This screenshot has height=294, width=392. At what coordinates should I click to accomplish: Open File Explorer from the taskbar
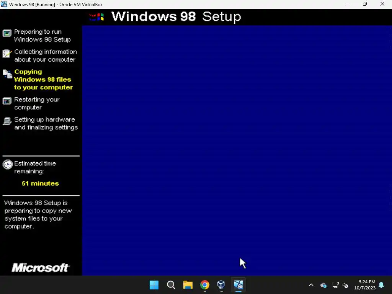188,285
